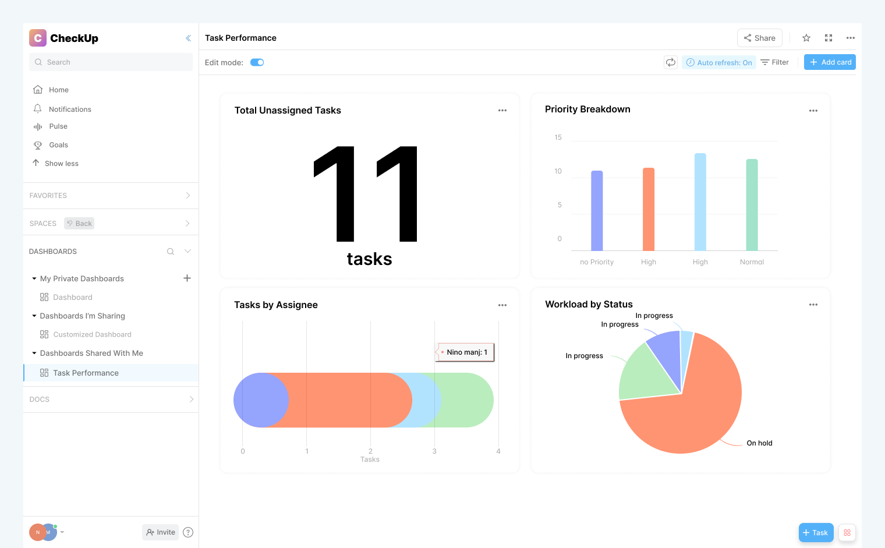Open the dashboard options ellipsis menu top right
The width and height of the screenshot is (885, 548).
pos(850,38)
